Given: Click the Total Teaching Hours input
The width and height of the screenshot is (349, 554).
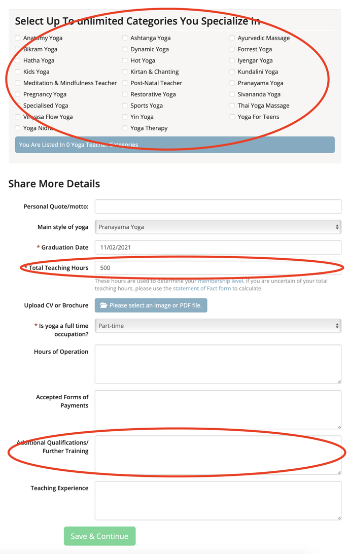Looking at the screenshot, I should coord(218,268).
